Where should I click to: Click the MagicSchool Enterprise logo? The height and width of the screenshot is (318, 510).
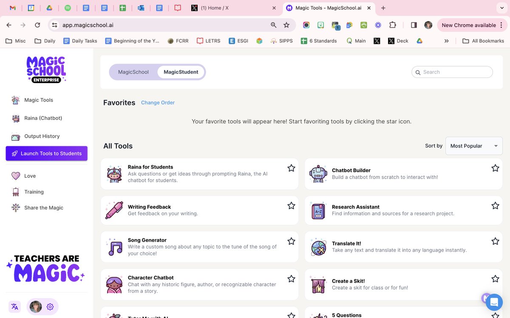click(x=46, y=69)
